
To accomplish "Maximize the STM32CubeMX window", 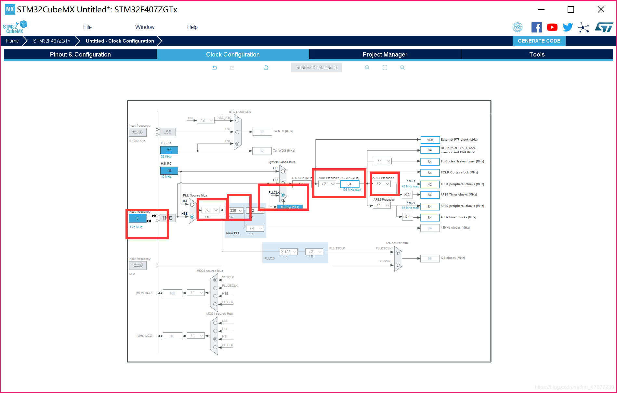I will click(x=571, y=9).
